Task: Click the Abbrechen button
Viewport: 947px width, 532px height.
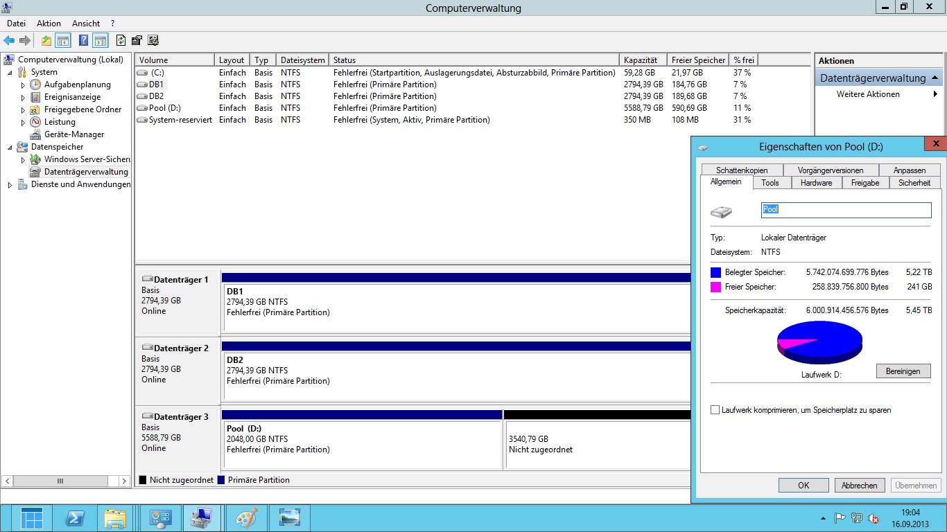Action: coord(860,486)
